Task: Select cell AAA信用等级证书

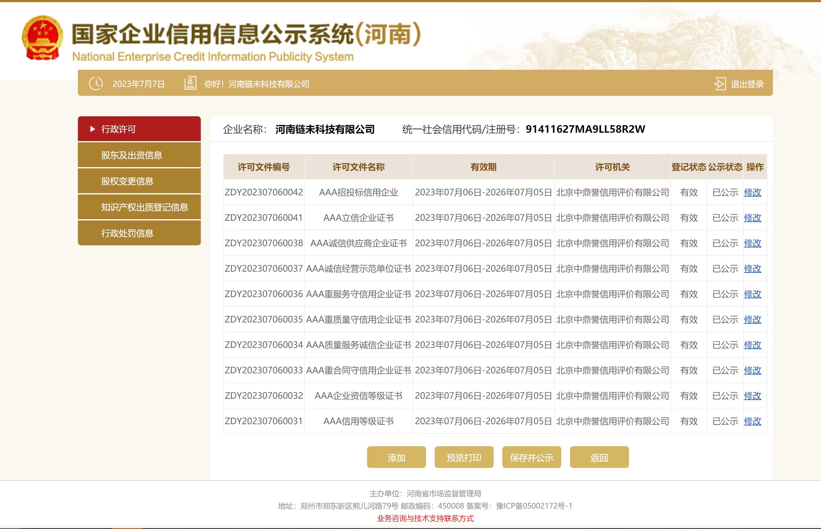Action: tap(358, 421)
